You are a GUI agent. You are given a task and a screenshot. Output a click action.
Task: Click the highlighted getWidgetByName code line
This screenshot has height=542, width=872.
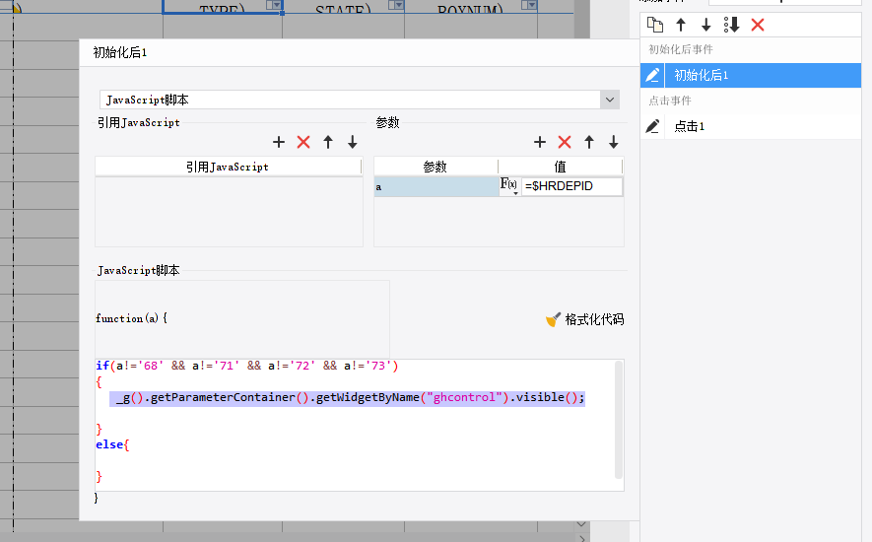347,398
